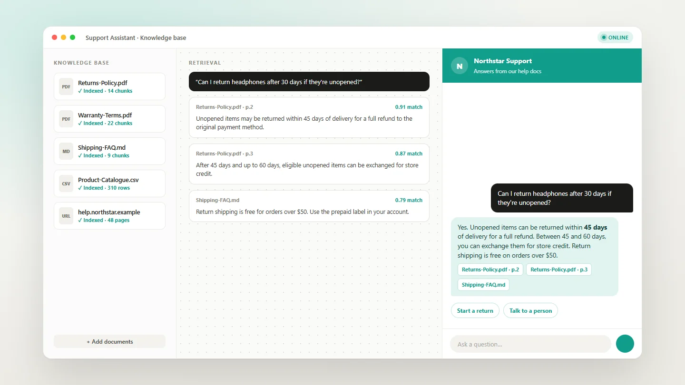Click the Returns-Policy.pdf · p.3 retrieval result source
Image resolution: width=685 pixels, height=385 pixels.
point(225,154)
